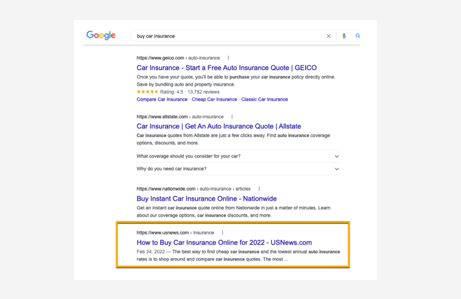Click the www.usnews.com URL breadcrumb
This screenshot has width=461, height=299.
(x=163, y=233)
